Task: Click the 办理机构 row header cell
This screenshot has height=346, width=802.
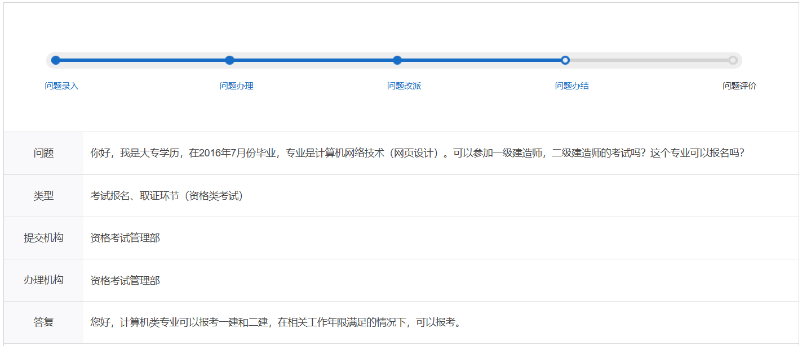Action: click(43, 280)
